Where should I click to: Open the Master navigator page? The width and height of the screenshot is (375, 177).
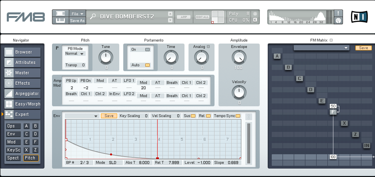(22, 73)
